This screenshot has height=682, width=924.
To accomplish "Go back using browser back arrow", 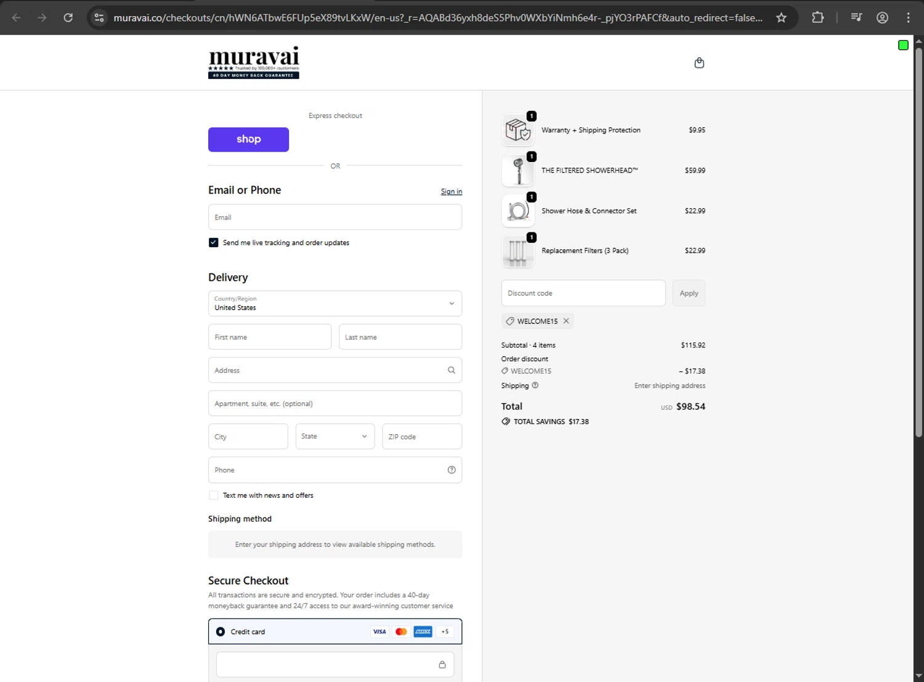I will 17,18.
